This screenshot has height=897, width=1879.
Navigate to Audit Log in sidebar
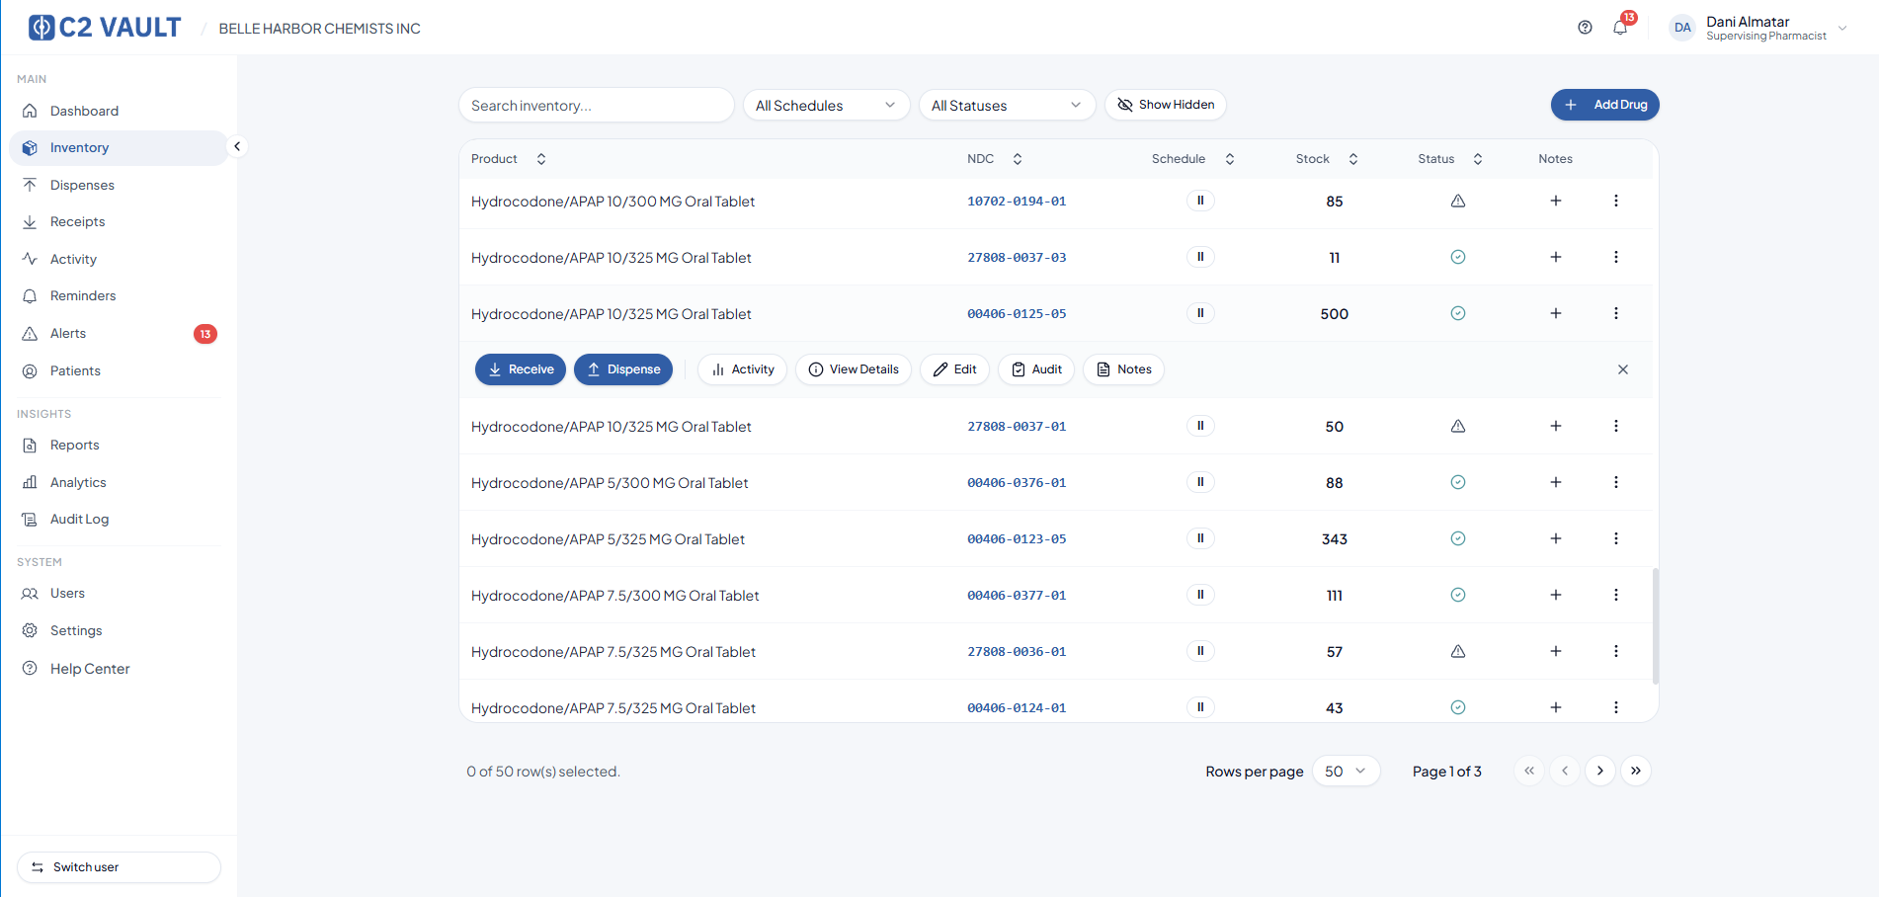pos(79,519)
